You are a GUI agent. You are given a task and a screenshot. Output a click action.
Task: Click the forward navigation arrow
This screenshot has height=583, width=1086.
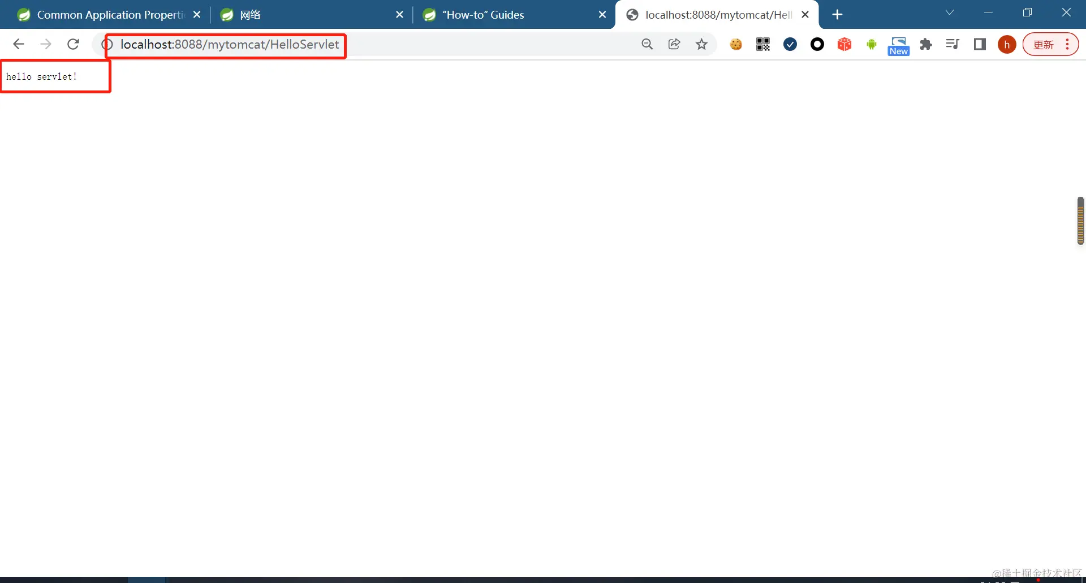pos(46,44)
